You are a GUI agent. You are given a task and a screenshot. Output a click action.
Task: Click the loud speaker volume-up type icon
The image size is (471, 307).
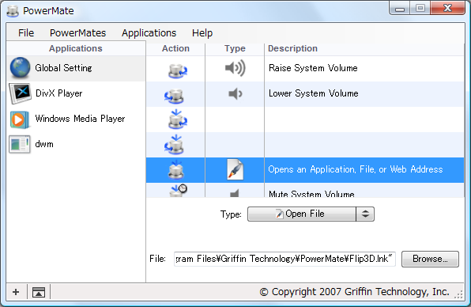pyautogui.click(x=236, y=68)
